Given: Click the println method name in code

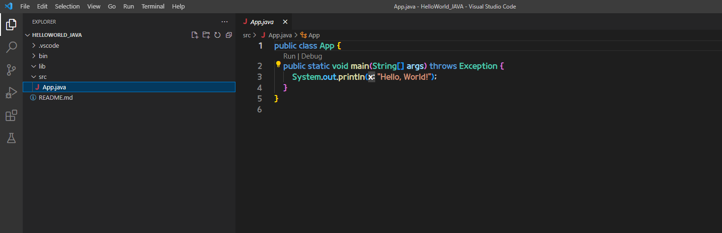Looking at the screenshot, I should coord(352,77).
